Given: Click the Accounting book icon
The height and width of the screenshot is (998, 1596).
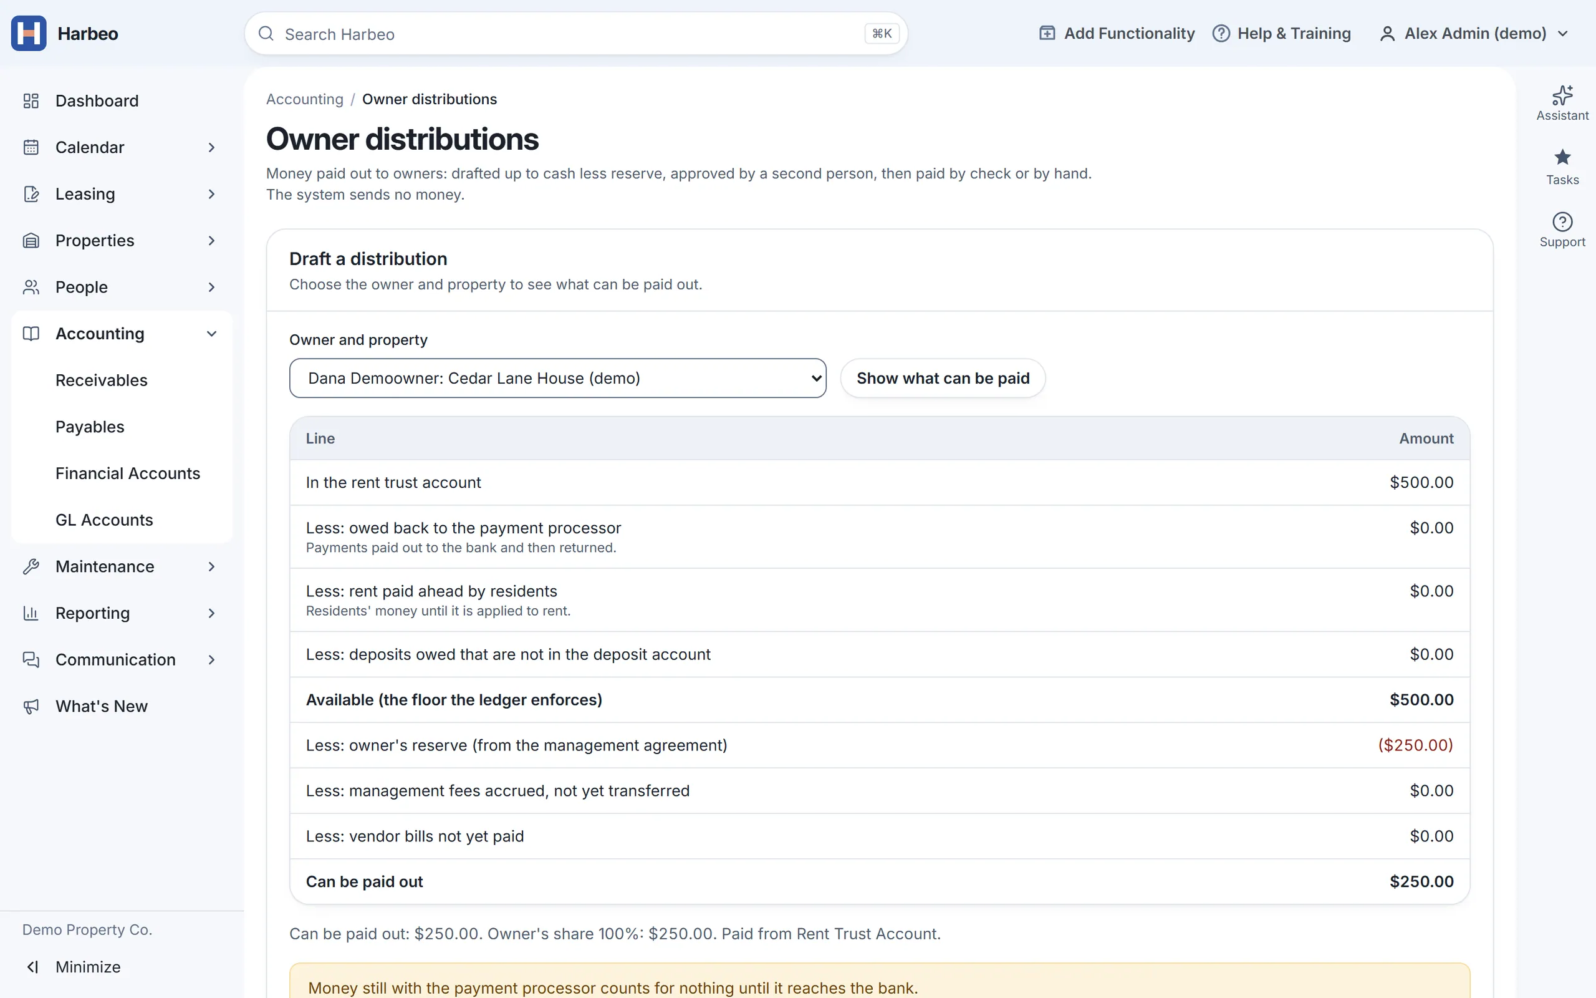Looking at the screenshot, I should pos(31,333).
